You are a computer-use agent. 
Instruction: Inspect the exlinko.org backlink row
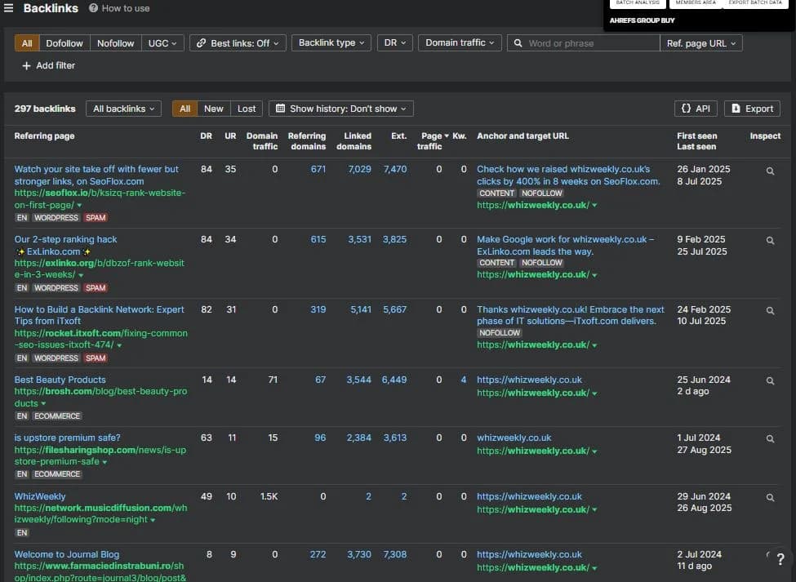coord(770,241)
